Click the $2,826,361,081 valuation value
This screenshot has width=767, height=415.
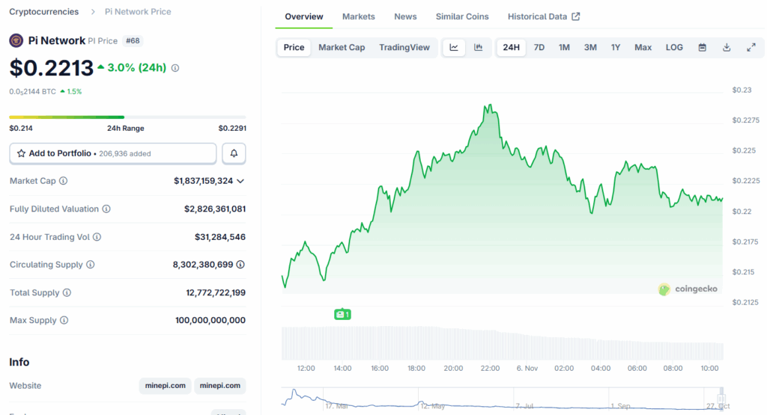215,209
